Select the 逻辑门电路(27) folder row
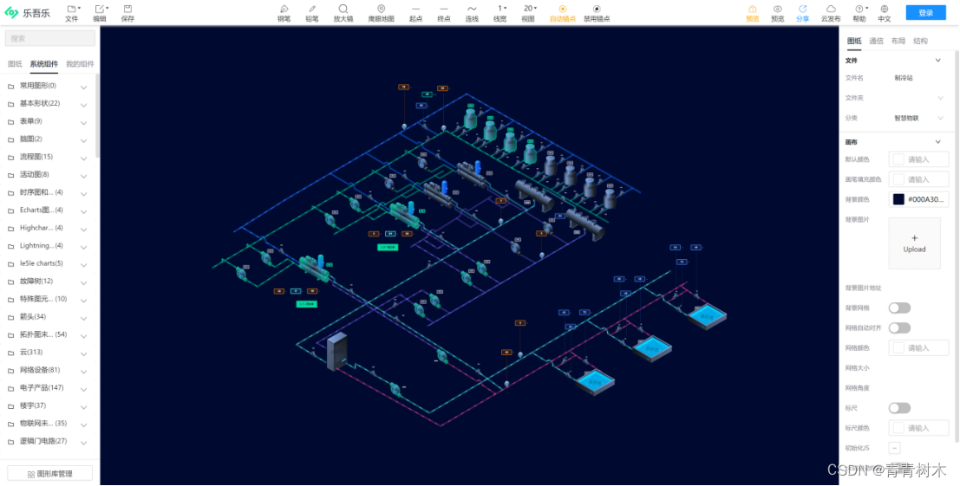This screenshot has height=486, width=960. pyautogui.click(x=48, y=441)
